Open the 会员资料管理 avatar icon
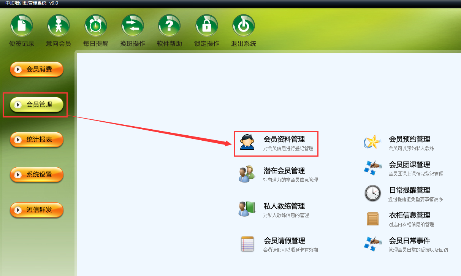 click(x=247, y=142)
